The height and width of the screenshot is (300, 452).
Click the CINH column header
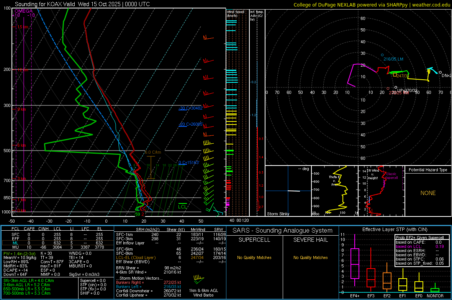[x=44, y=229]
